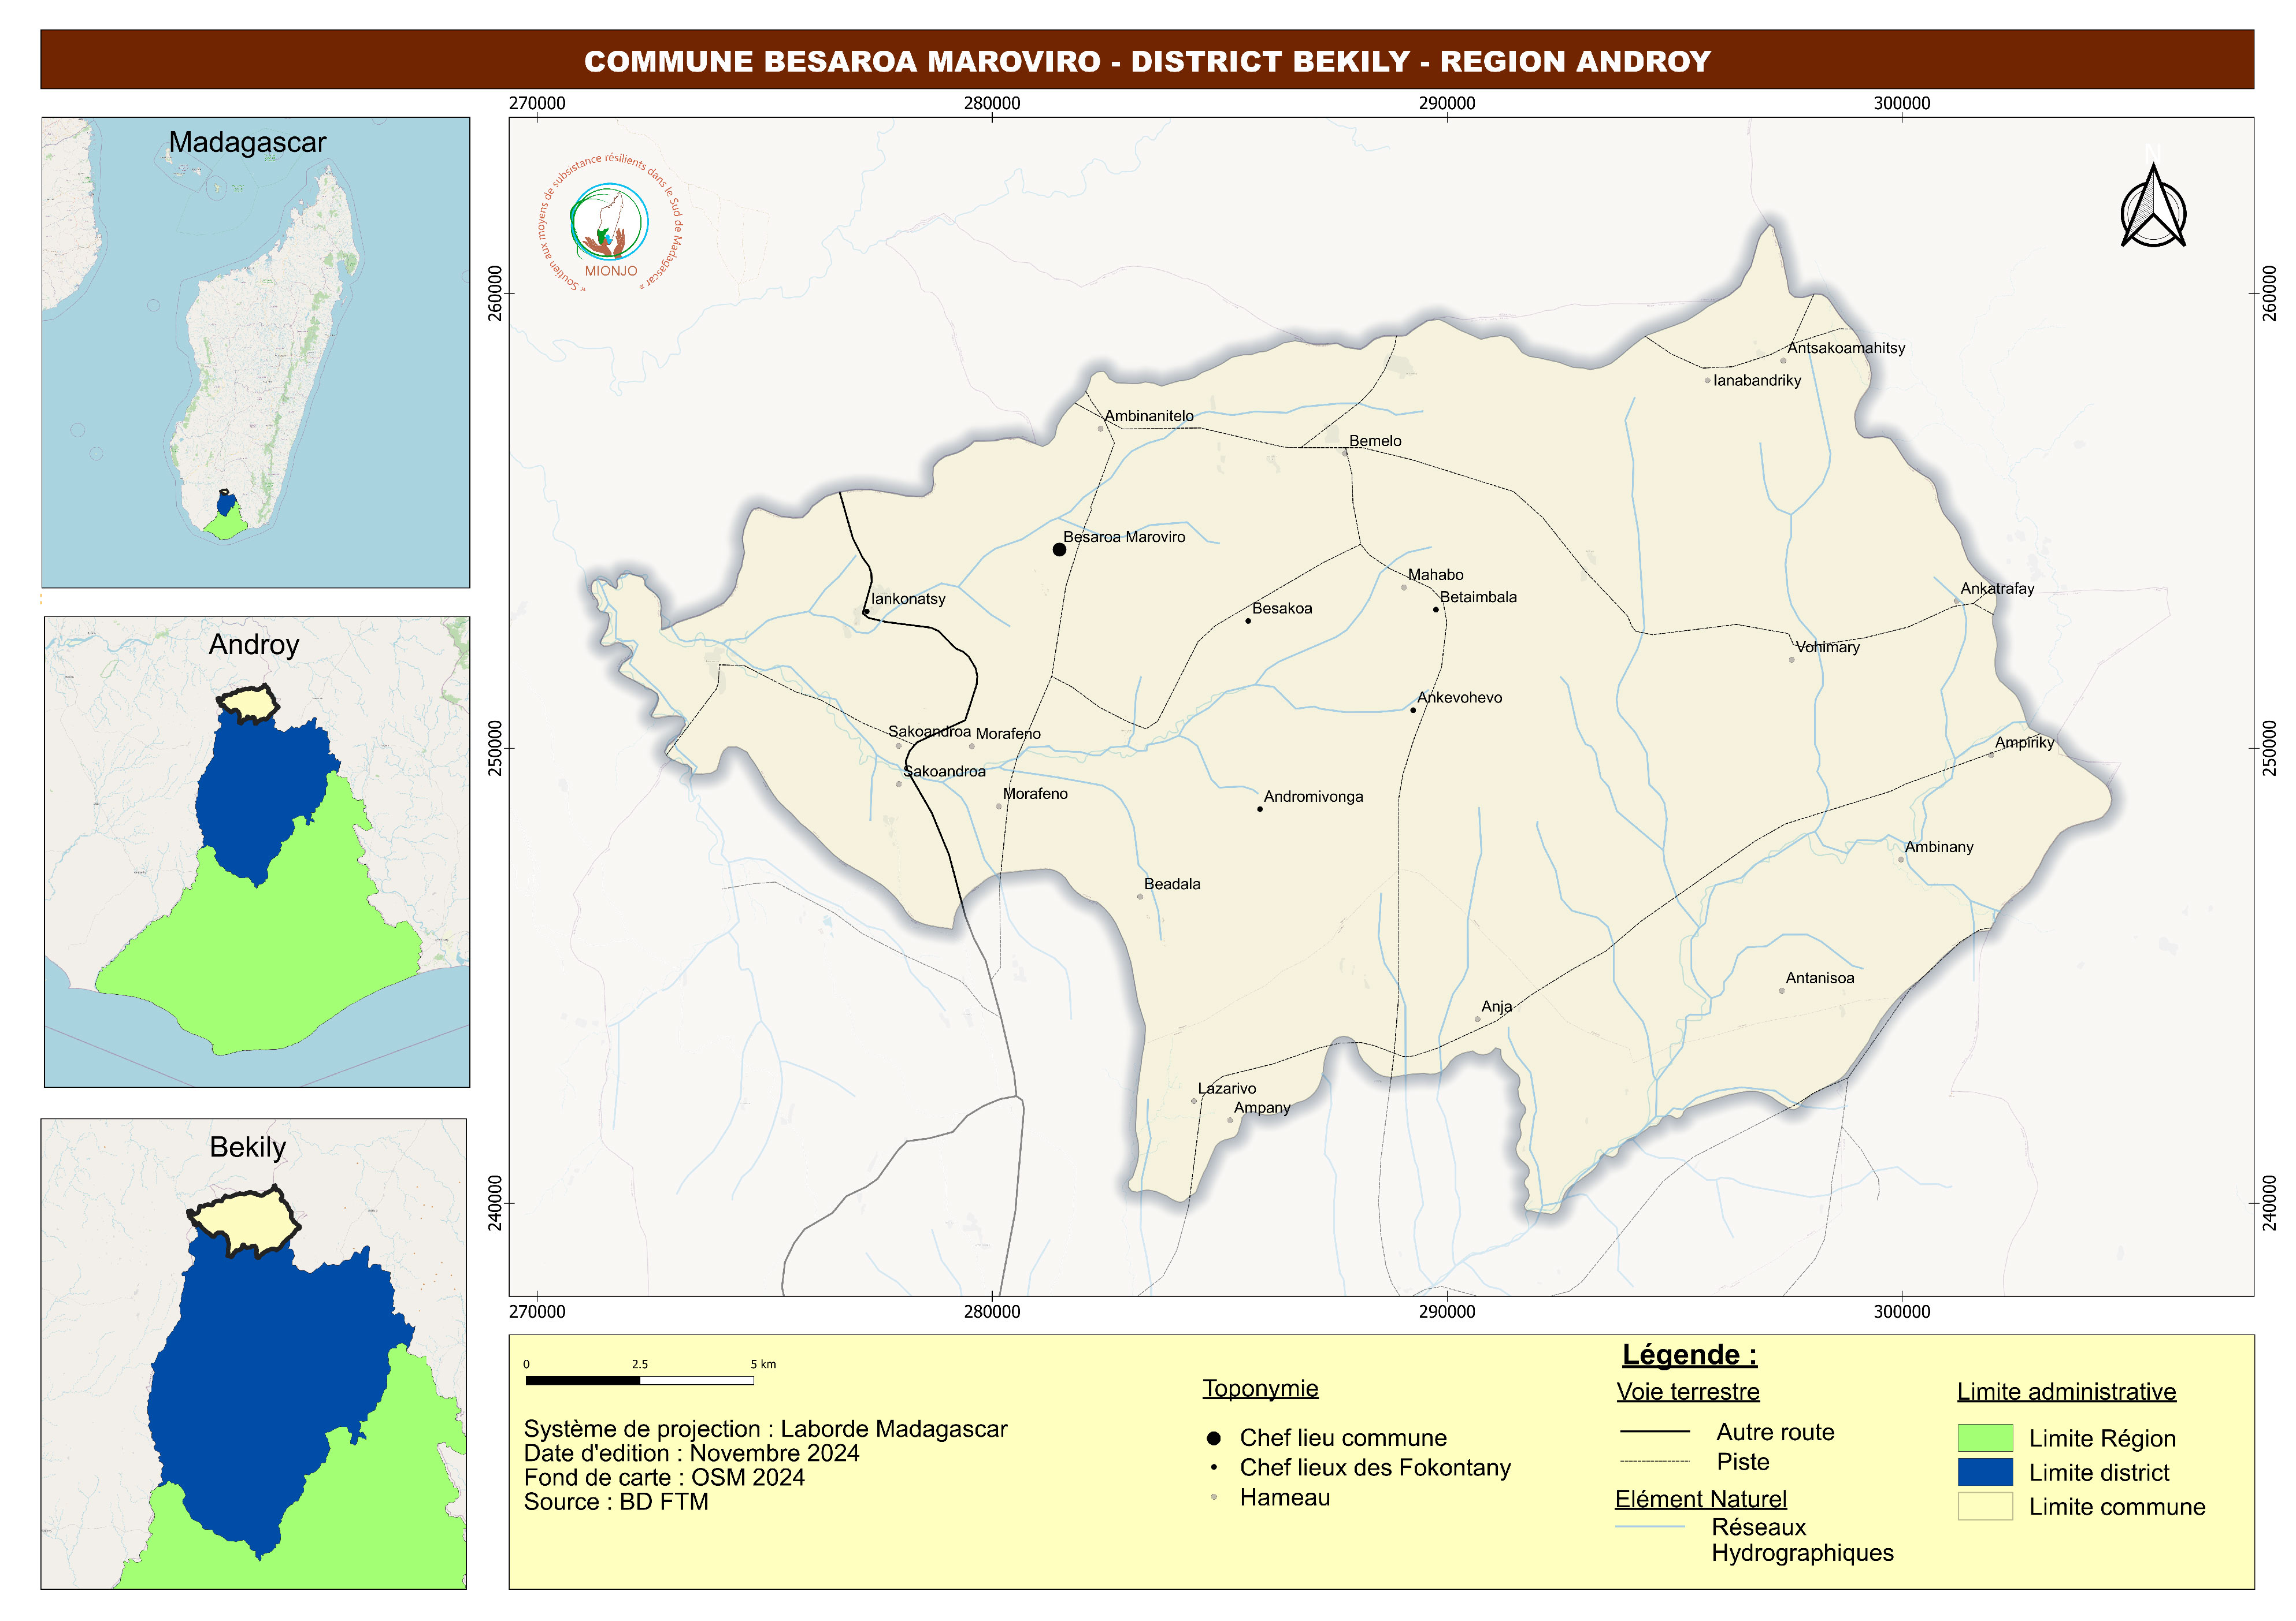This screenshot has width=2296, height=1621.
Task: Click the Besaroa Maroviro chef-lieu dot
Action: point(1059,549)
